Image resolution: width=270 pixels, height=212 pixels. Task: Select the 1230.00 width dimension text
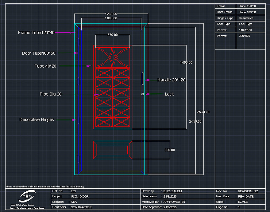pos(111,14)
